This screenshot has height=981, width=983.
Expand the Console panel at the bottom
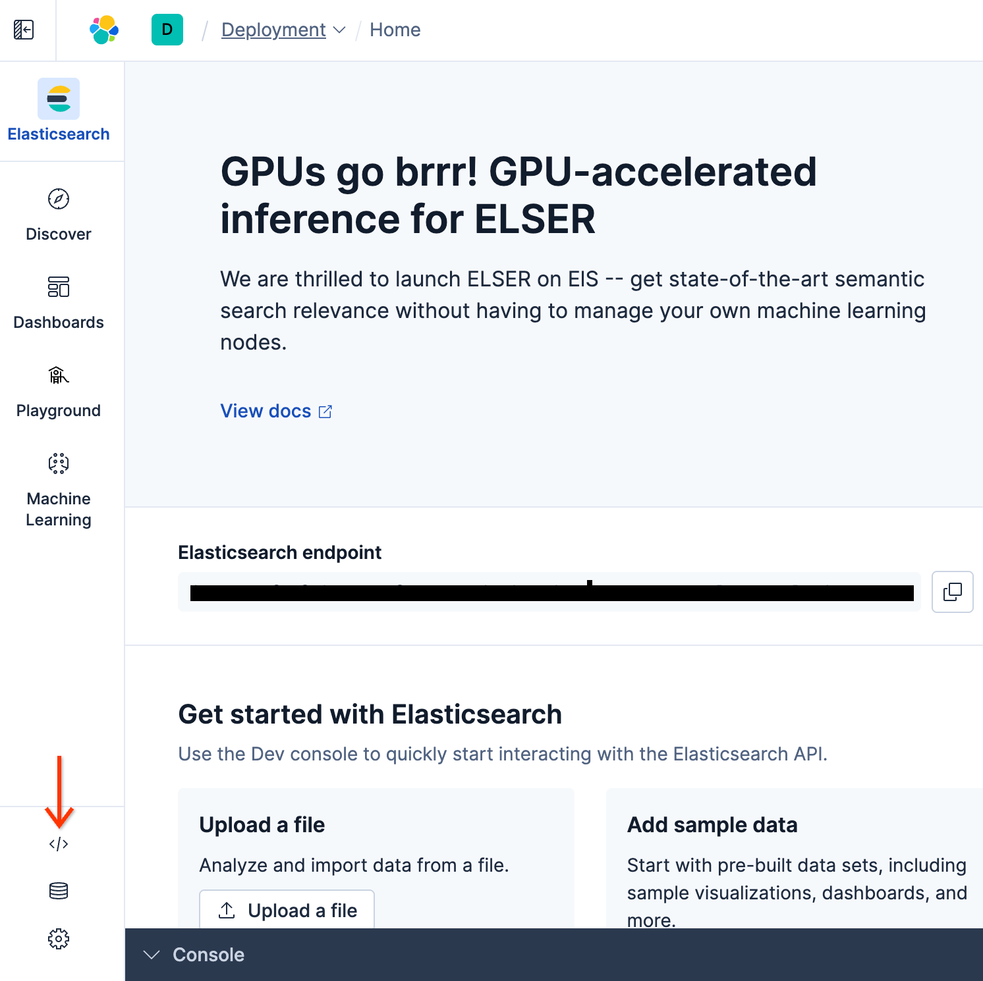coord(152,955)
